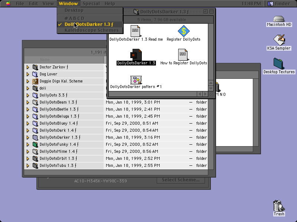Close the open Window menu
The image size is (297, 222).
68,4
